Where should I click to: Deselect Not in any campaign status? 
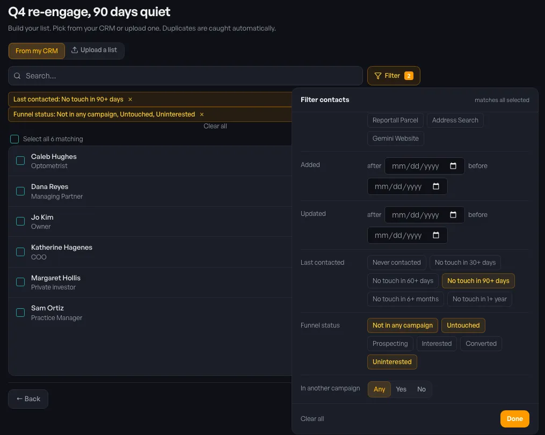click(403, 325)
